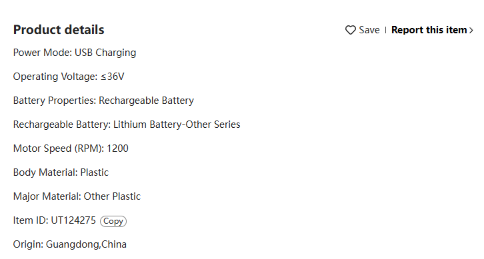Click Major Material: Other Plastic line
484x259 pixels.
77,196
